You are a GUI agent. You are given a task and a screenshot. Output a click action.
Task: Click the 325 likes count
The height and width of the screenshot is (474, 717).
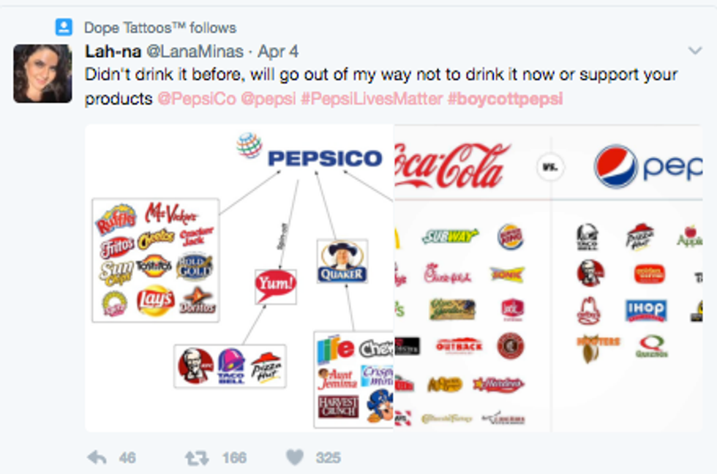[x=329, y=457]
